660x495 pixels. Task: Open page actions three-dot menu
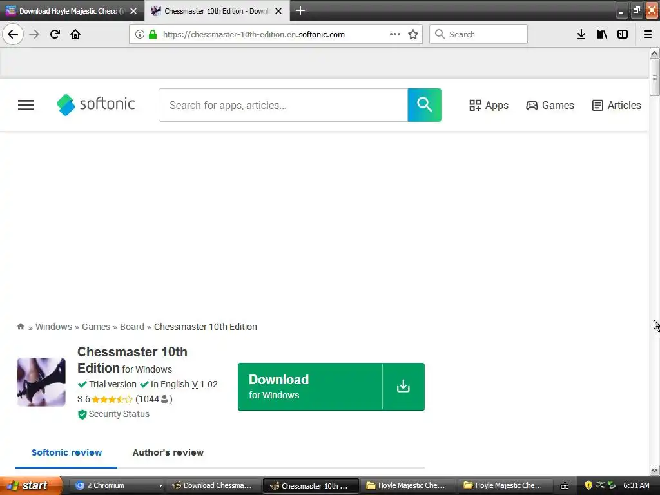pos(395,34)
